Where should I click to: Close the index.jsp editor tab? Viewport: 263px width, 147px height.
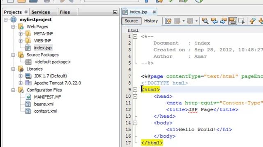tap(154, 12)
